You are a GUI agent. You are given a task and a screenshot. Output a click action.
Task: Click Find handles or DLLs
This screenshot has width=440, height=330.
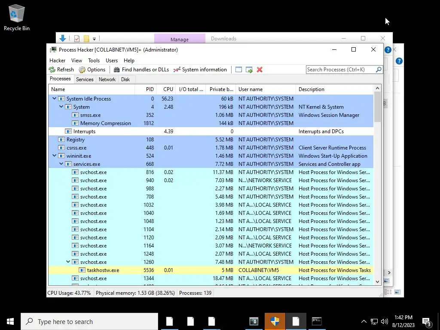141,70
